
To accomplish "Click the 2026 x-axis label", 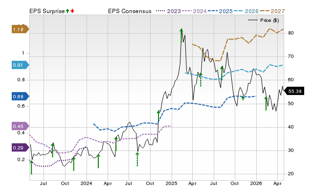I will click(x=256, y=183).
